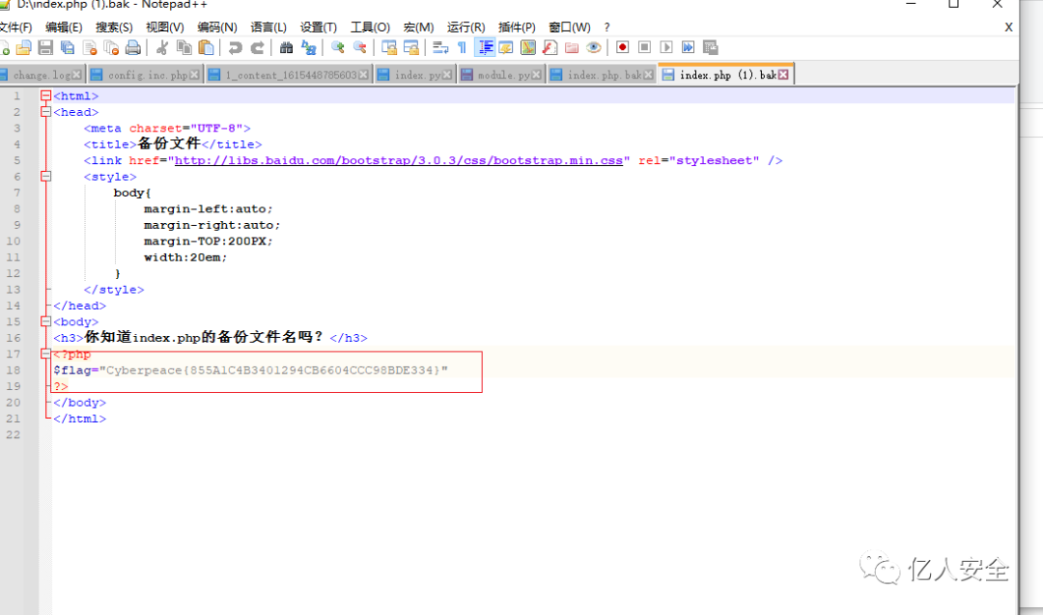Undo the last edit
This screenshot has width=1043, height=615.
tap(235, 47)
